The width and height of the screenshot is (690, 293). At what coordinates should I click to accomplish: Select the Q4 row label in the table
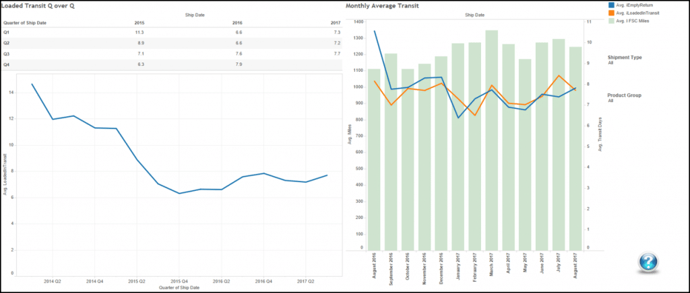coord(7,64)
